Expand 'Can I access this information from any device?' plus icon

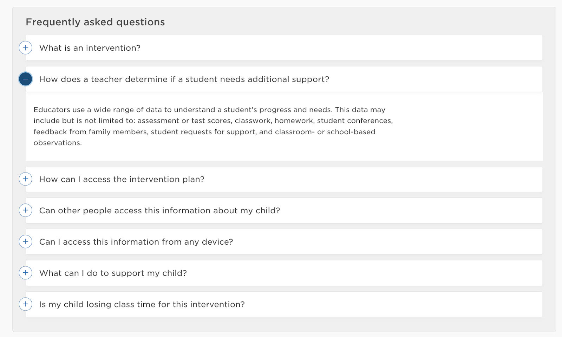point(26,241)
